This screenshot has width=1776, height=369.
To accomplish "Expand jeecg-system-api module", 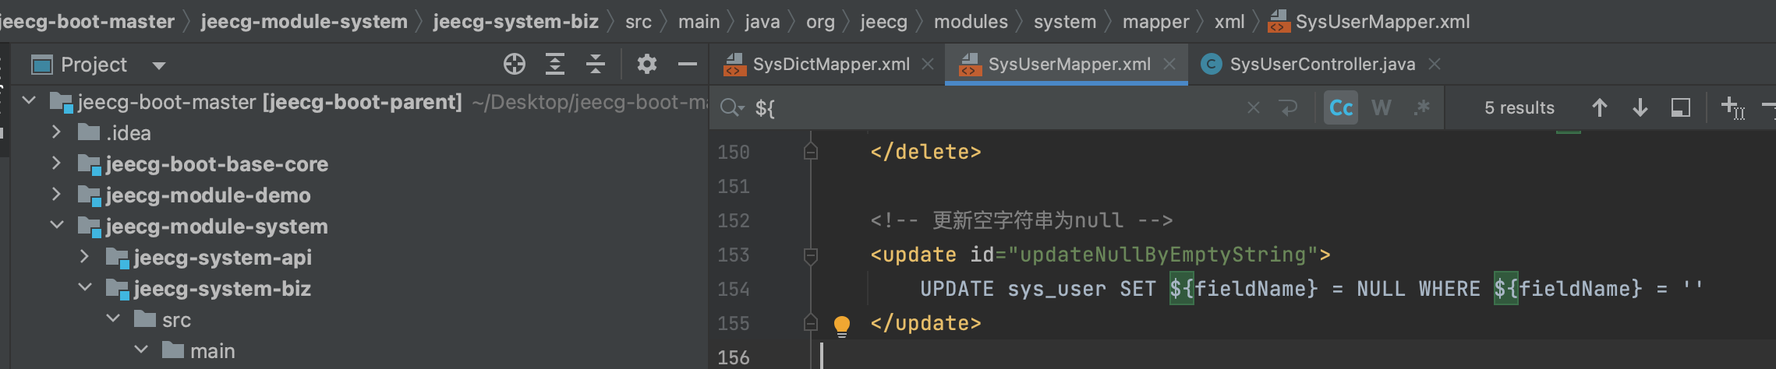I will coord(84,256).
